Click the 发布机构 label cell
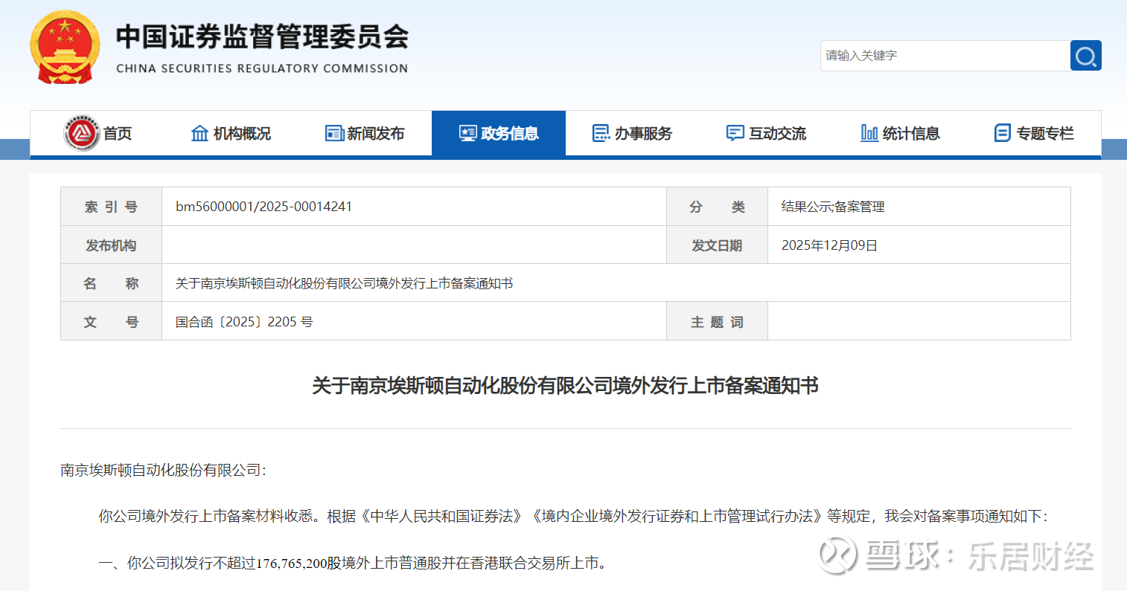This screenshot has width=1127, height=591. [111, 245]
